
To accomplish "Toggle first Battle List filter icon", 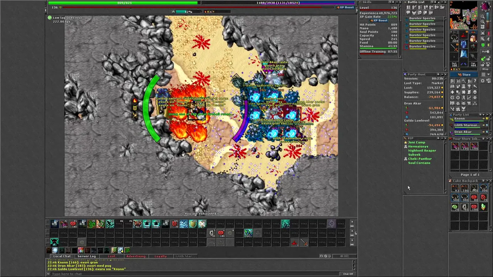I will 409,7.
